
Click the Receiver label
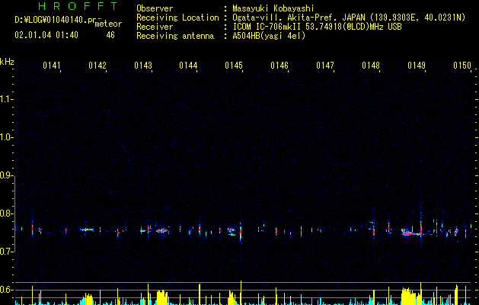tap(155, 27)
